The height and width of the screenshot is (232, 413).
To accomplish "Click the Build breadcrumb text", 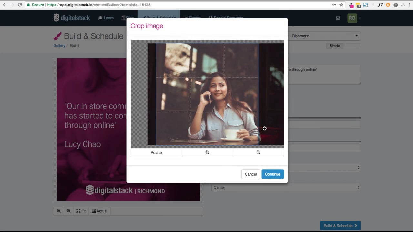I will [74, 46].
